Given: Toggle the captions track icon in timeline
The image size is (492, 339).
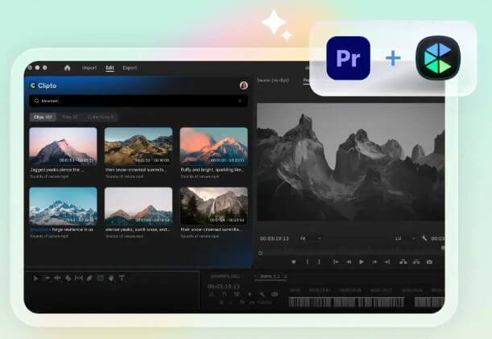Looking at the screenshot, I should (275, 295).
